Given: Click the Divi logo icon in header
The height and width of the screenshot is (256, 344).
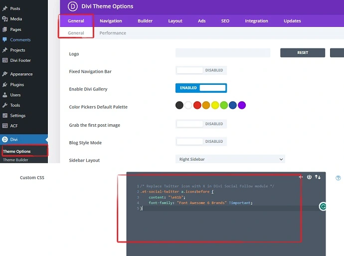Looking at the screenshot, I should pos(73,6).
